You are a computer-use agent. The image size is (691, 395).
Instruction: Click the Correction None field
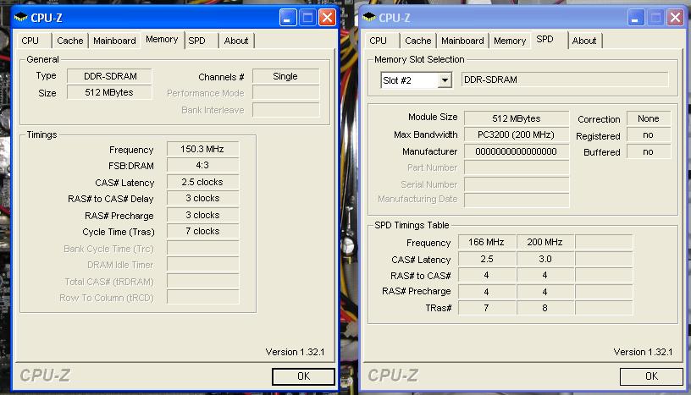tap(649, 118)
